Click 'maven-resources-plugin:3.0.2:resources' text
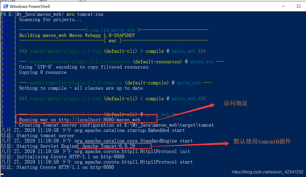The height and width of the screenshot is (177, 306). (x=80, y=62)
